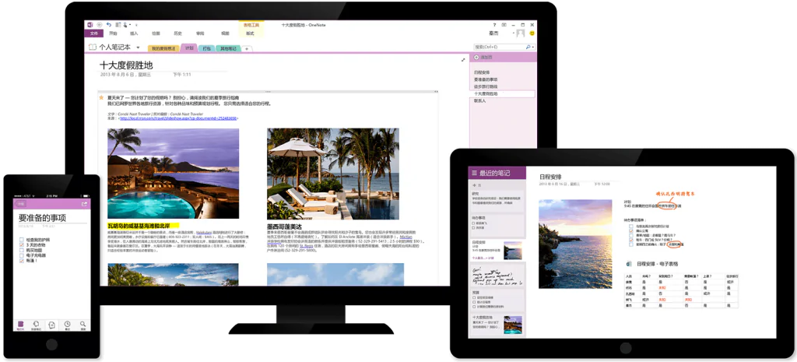Tap the share icon on the phone header
Viewport: 797px width, 362px height.
click(x=84, y=204)
